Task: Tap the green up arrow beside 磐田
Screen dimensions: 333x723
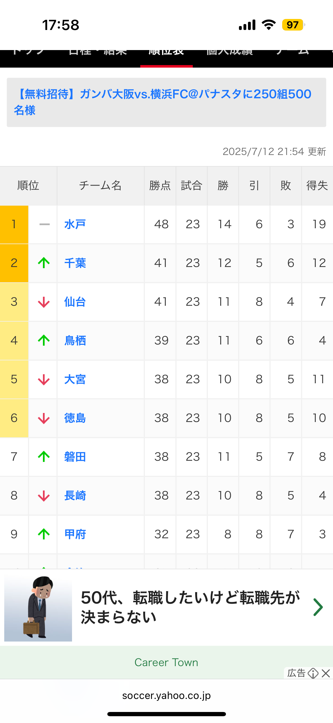Action: point(44,457)
